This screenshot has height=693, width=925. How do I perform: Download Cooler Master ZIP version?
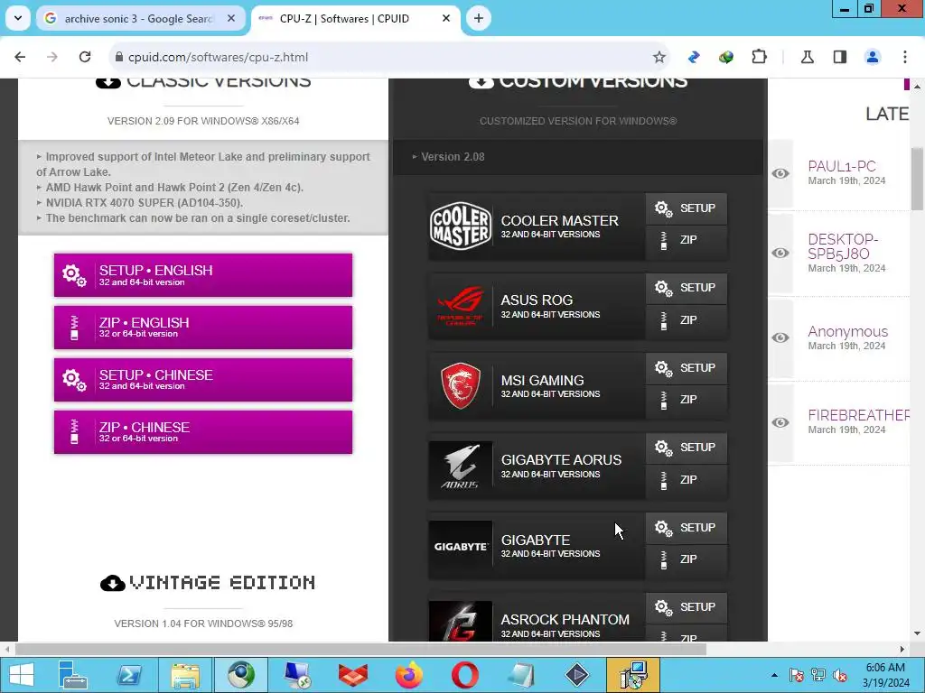click(x=687, y=240)
